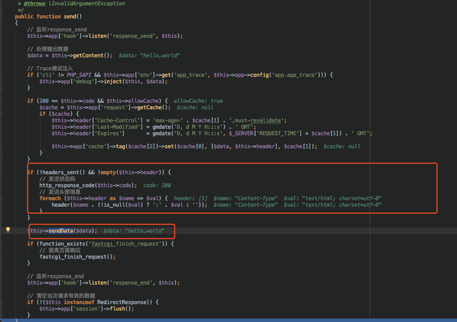Click the flush method call
Viewport: 457px width, 322px height.
point(117,309)
